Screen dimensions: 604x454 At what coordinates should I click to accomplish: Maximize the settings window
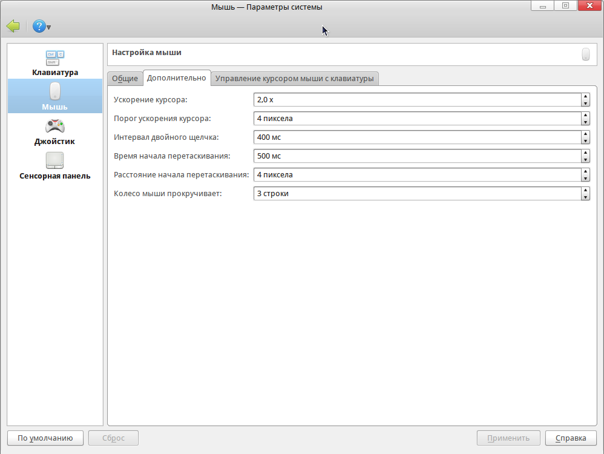tap(566, 7)
